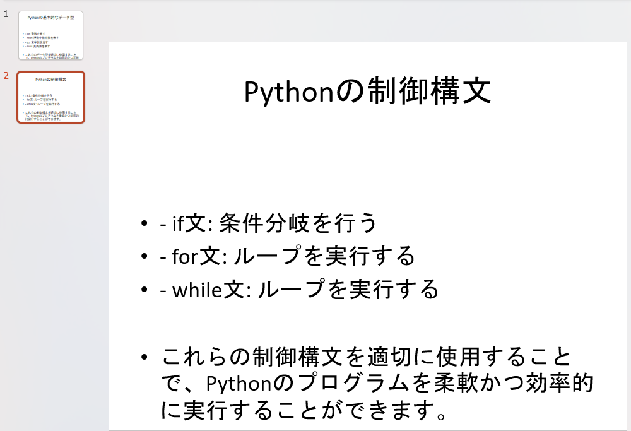Screen dimensions: 631x431
Task: Click the title text Pythonの制御構文
Action: (369, 92)
